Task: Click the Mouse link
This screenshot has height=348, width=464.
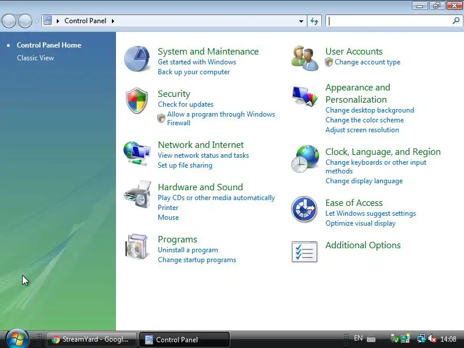Action: pyautogui.click(x=168, y=217)
